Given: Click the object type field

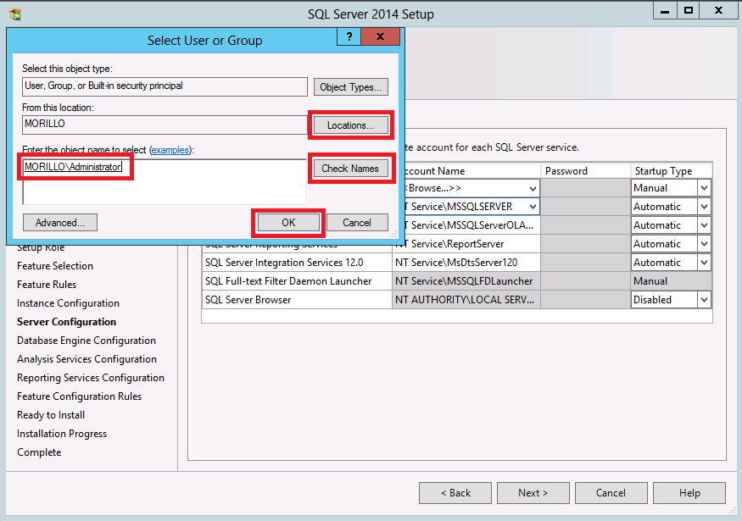Looking at the screenshot, I should [x=165, y=86].
